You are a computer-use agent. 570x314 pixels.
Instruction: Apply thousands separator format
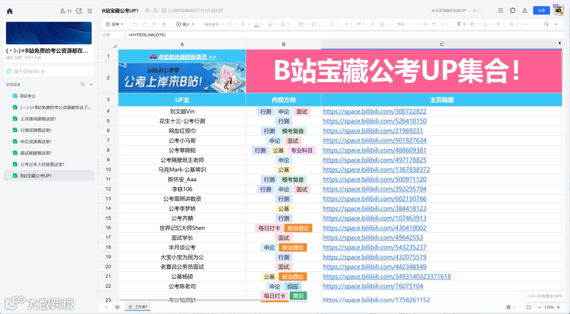click(434, 24)
